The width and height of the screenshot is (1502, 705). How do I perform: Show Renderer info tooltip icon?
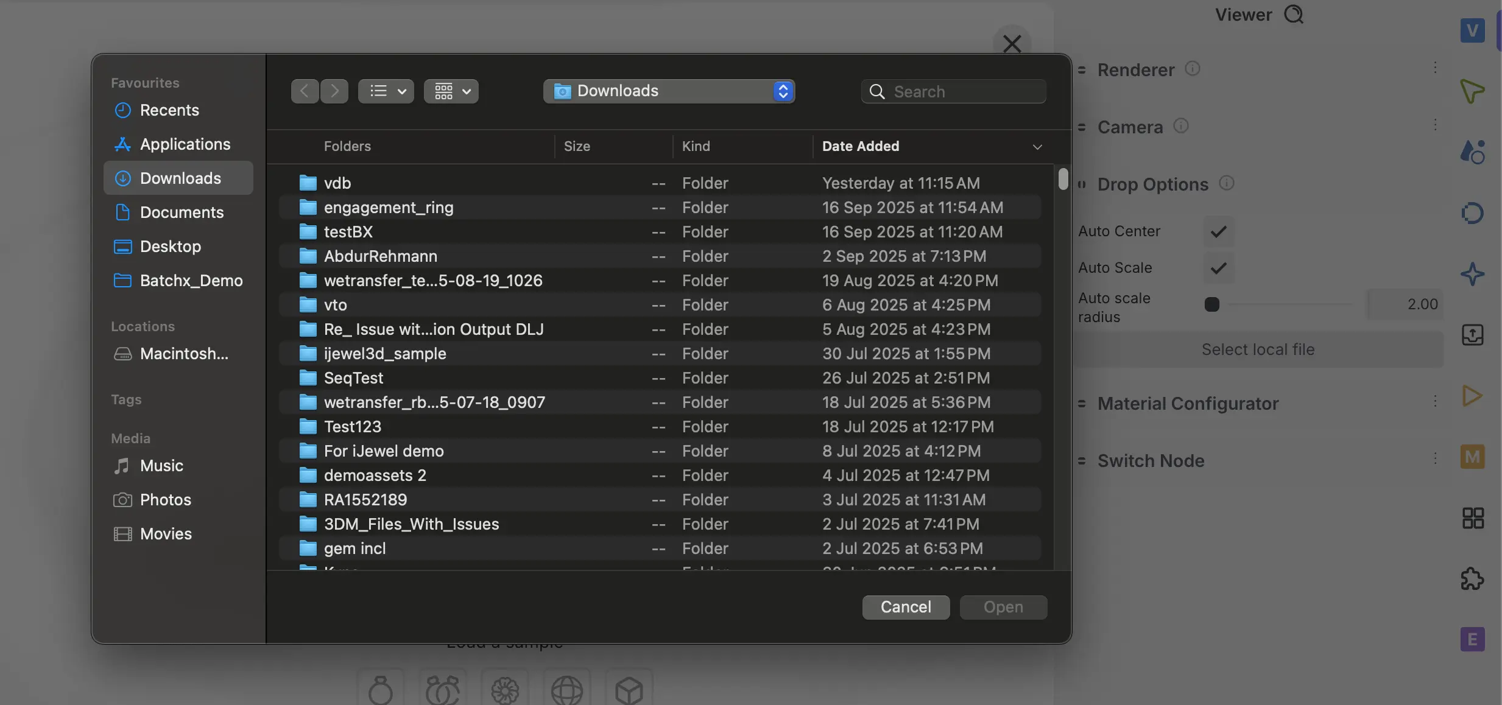click(x=1192, y=69)
